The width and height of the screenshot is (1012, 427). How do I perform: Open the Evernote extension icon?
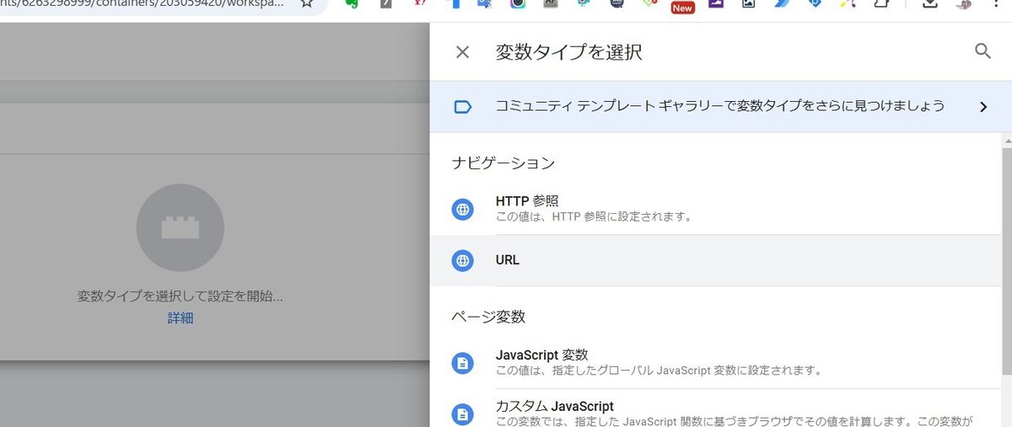coord(353,4)
